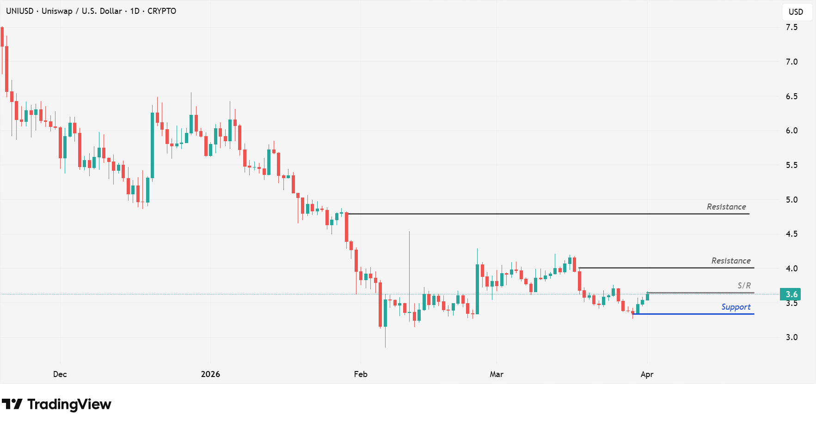Click the 2026 year marker on axis
Viewport: 816px width, 425px height.
pos(210,374)
